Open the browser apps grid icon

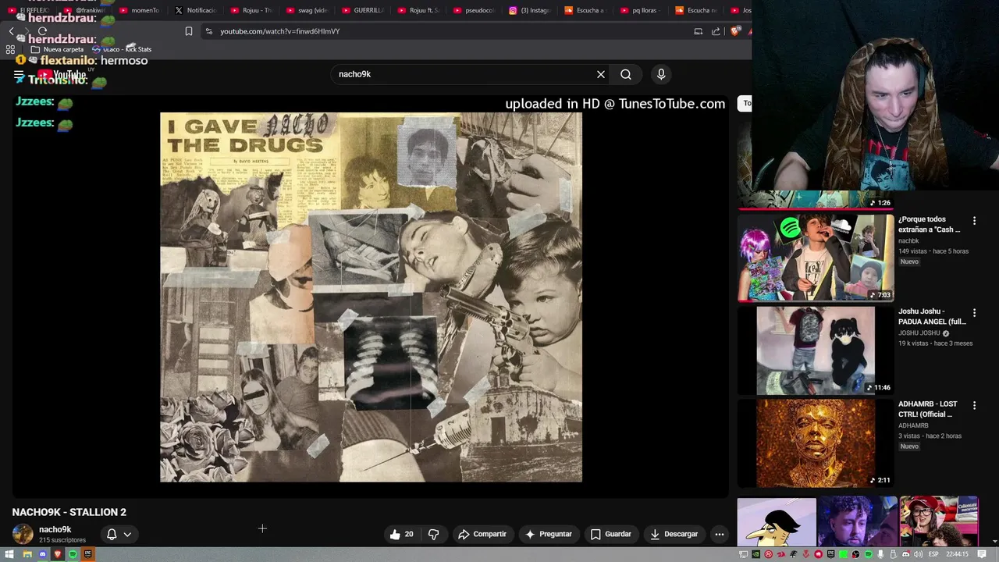tap(10, 49)
